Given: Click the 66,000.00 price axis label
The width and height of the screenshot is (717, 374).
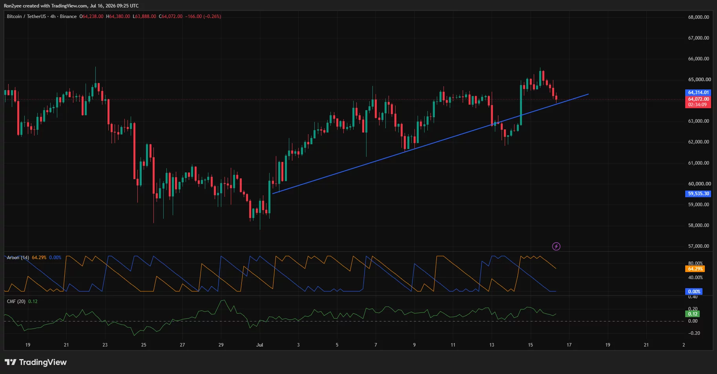Looking at the screenshot, I should coord(699,59).
